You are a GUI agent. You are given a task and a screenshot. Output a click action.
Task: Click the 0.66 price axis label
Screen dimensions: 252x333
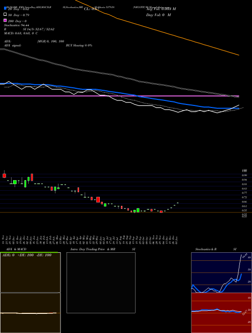click(x=244, y=202)
